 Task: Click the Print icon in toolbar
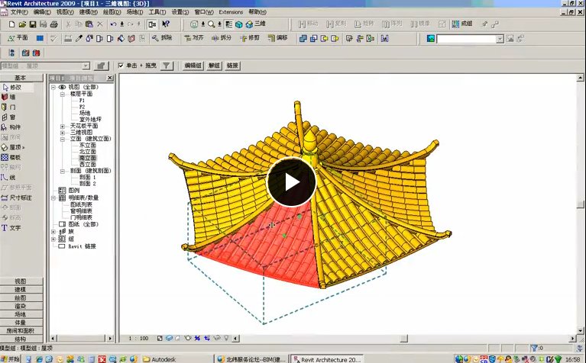coord(53,24)
